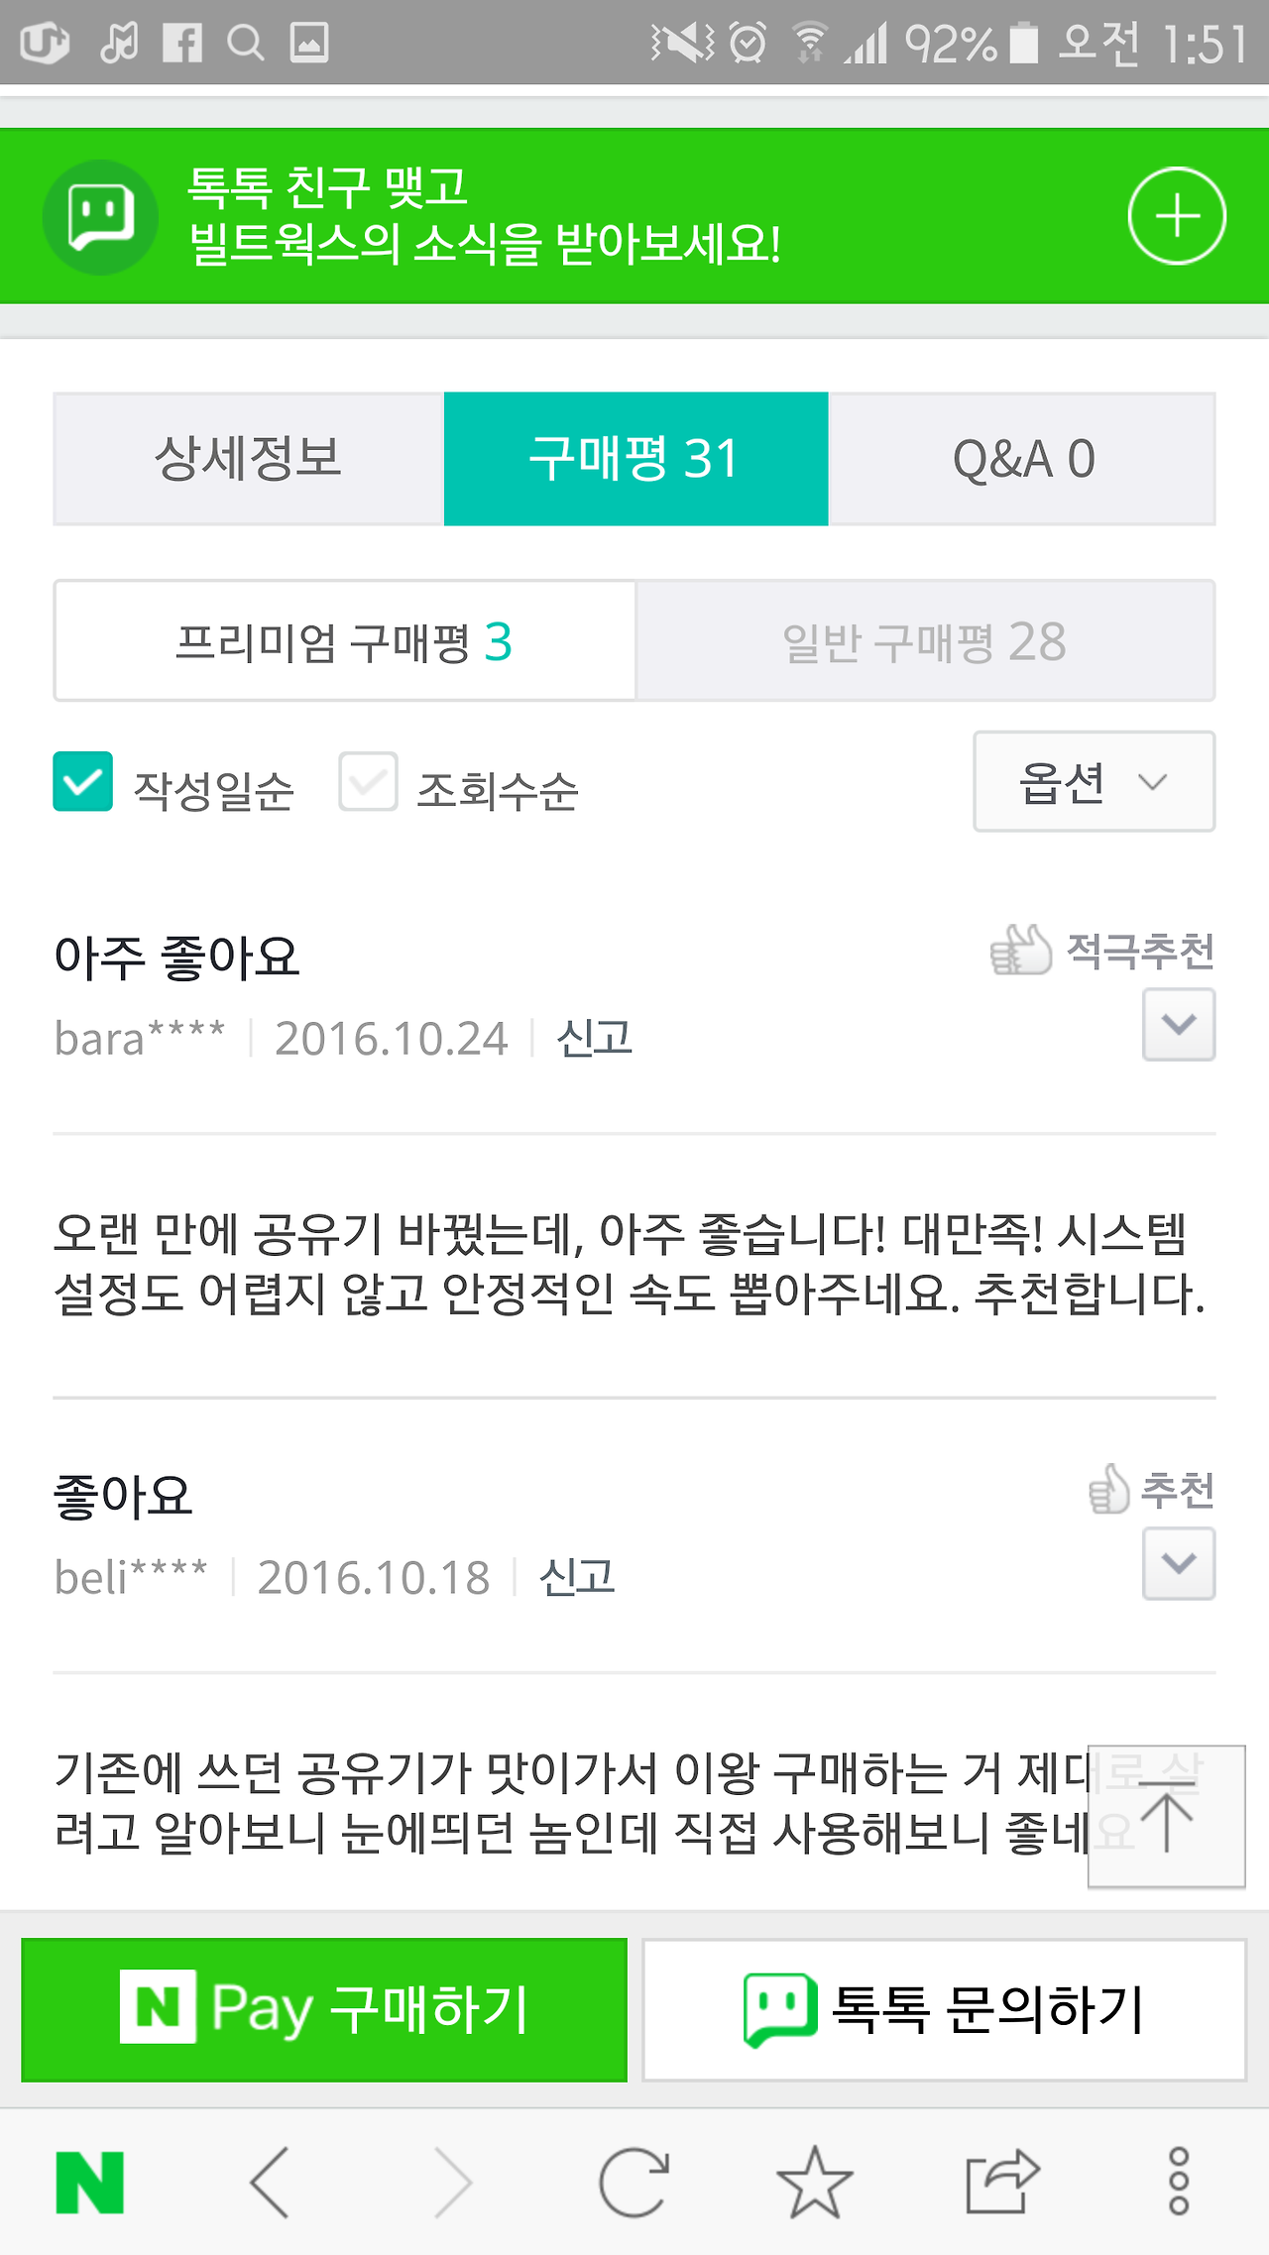1269x2255 pixels.
Task: Reload the page with the refresh icon
Action: pos(634,2183)
